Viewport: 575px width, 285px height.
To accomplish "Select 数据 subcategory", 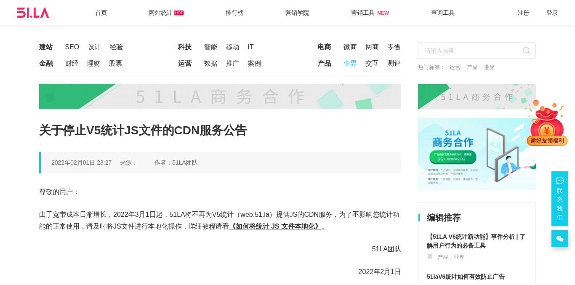I will click(211, 64).
